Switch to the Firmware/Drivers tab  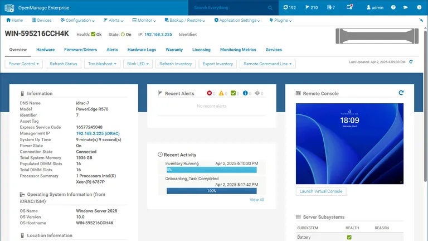tap(80, 50)
